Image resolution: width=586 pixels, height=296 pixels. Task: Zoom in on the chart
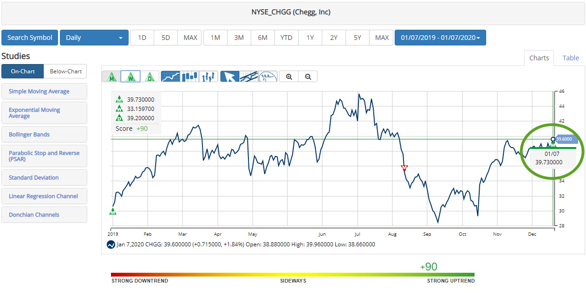289,77
